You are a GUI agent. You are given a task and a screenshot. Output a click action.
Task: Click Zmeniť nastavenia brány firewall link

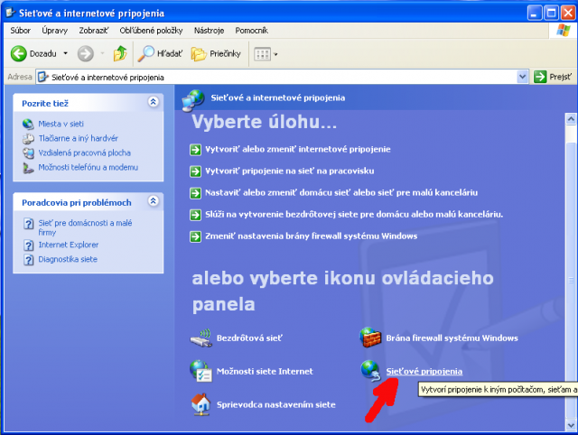click(311, 236)
